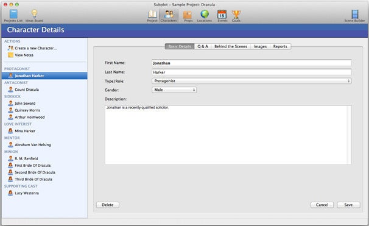Click the green zoom window button
Screen dimensions: 369x226
(x=17, y=4)
